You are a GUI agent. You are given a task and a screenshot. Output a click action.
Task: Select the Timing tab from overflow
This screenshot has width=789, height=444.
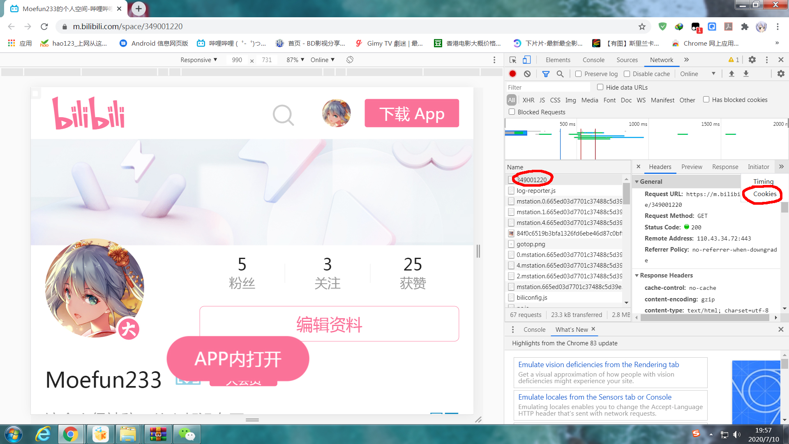click(763, 182)
